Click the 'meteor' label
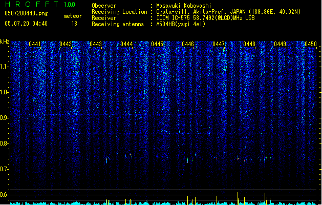This screenshot has width=322, height=205. 73,16
